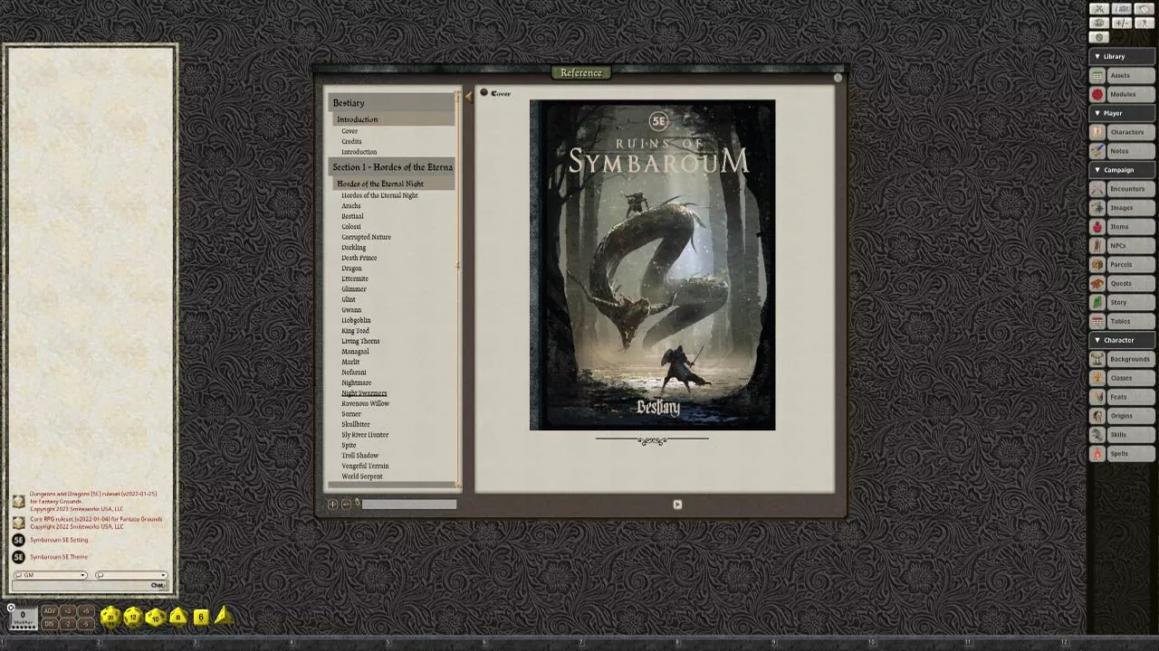Collapse all index entries minus button
The image size is (1159, 651).
tap(346, 505)
